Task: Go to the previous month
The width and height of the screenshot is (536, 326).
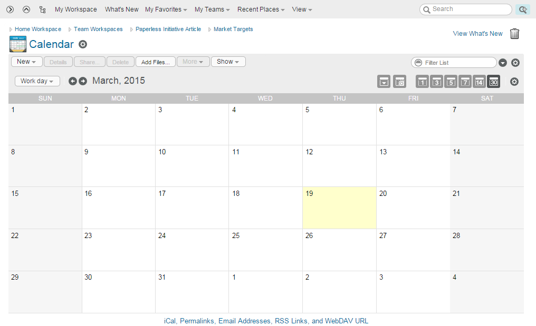Action: point(73,81)
